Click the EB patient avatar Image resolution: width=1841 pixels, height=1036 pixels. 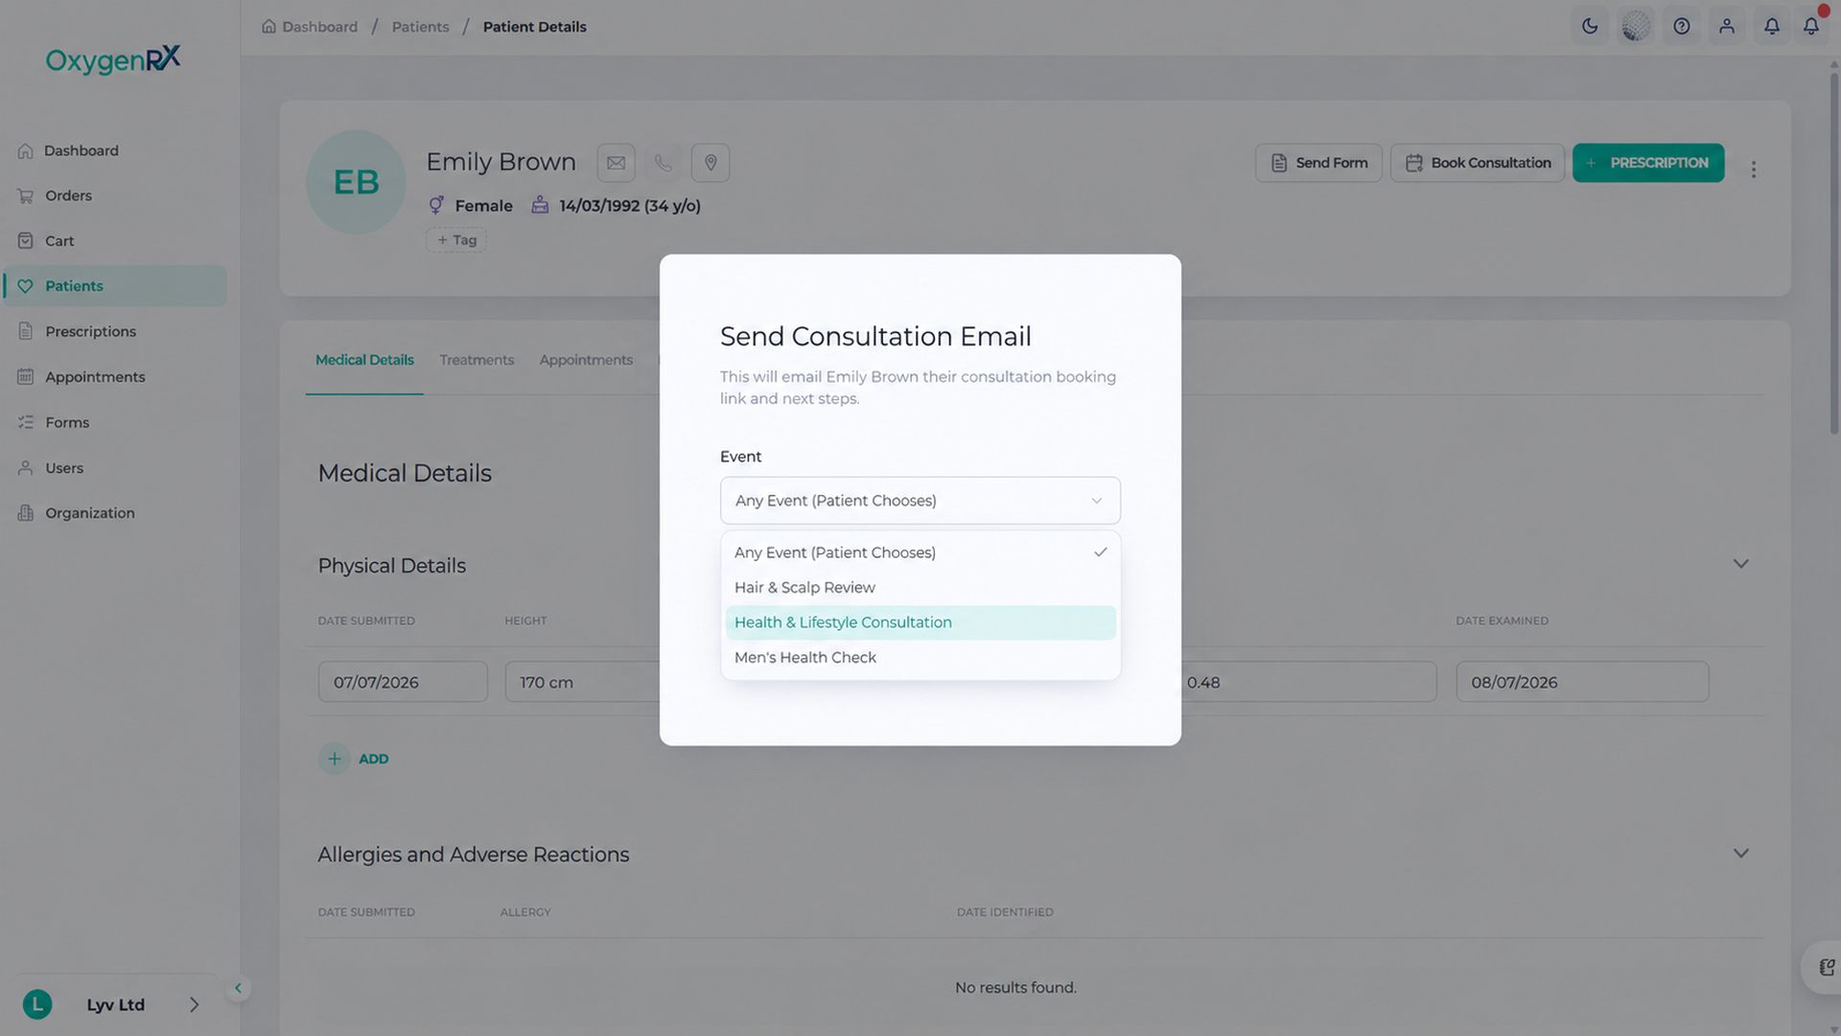click(356, 182)
